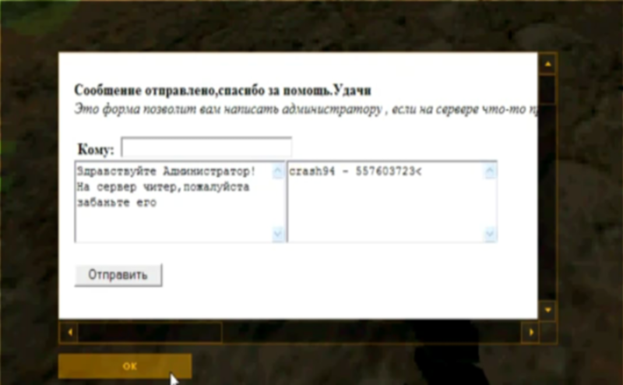The height and width of the screenshot is (385, 623).
Task: Click the horizontal scrollbar right arrow
Action: click(x=531, y=333)
